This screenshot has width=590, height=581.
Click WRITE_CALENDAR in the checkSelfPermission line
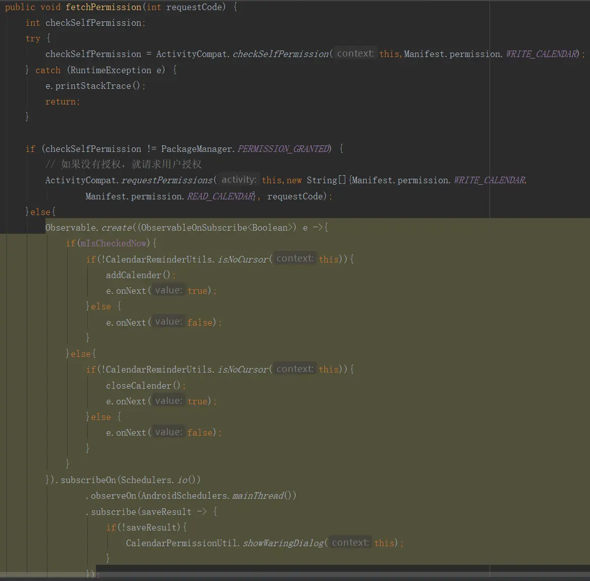click(x=541, y=54)
